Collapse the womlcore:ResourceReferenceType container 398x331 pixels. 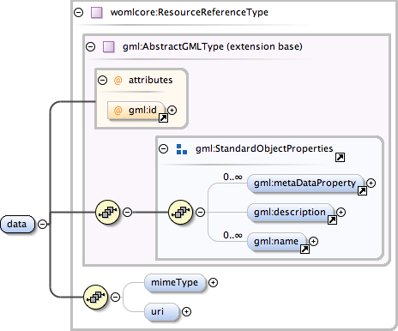tap(78, 12)
